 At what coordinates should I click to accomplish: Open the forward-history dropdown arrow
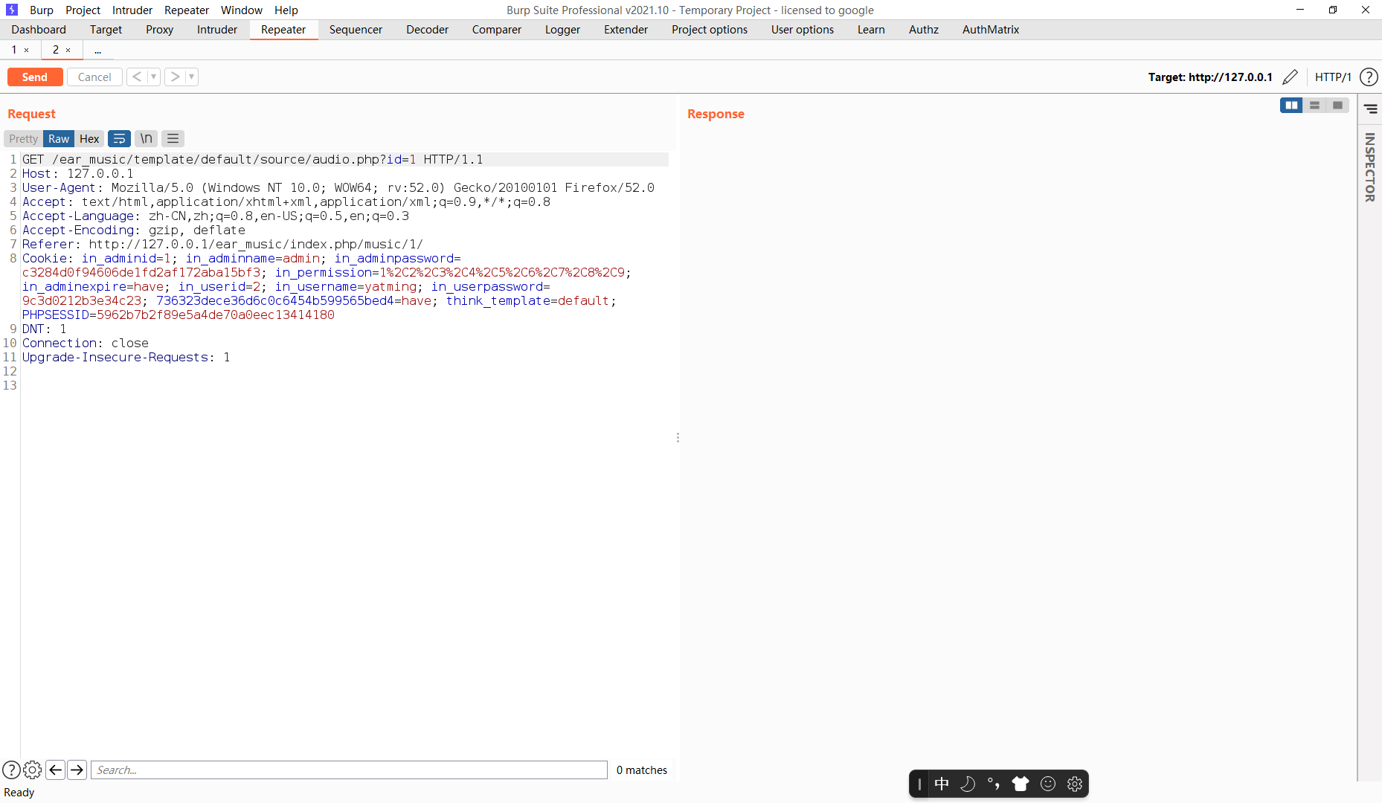pos(191,77)
